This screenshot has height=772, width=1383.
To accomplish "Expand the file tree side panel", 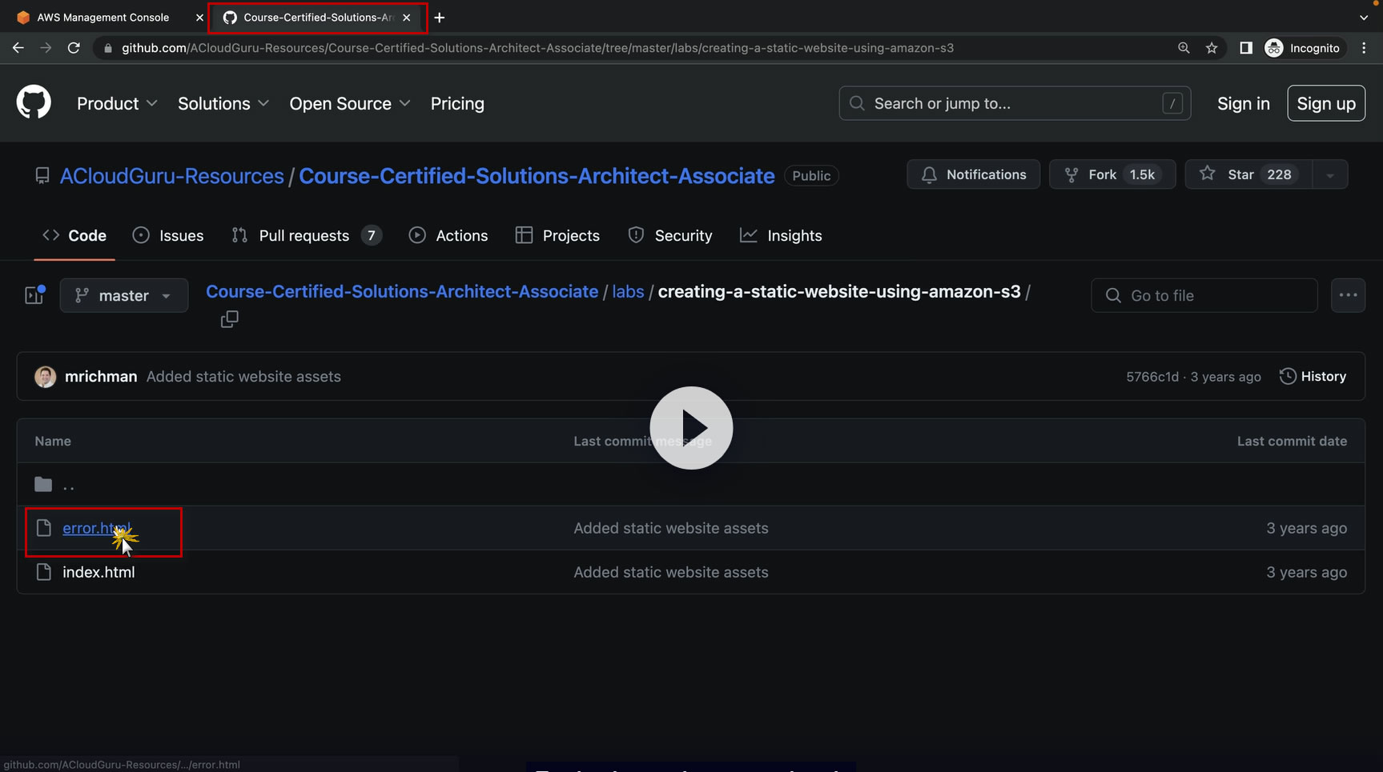I will (34, 295).
